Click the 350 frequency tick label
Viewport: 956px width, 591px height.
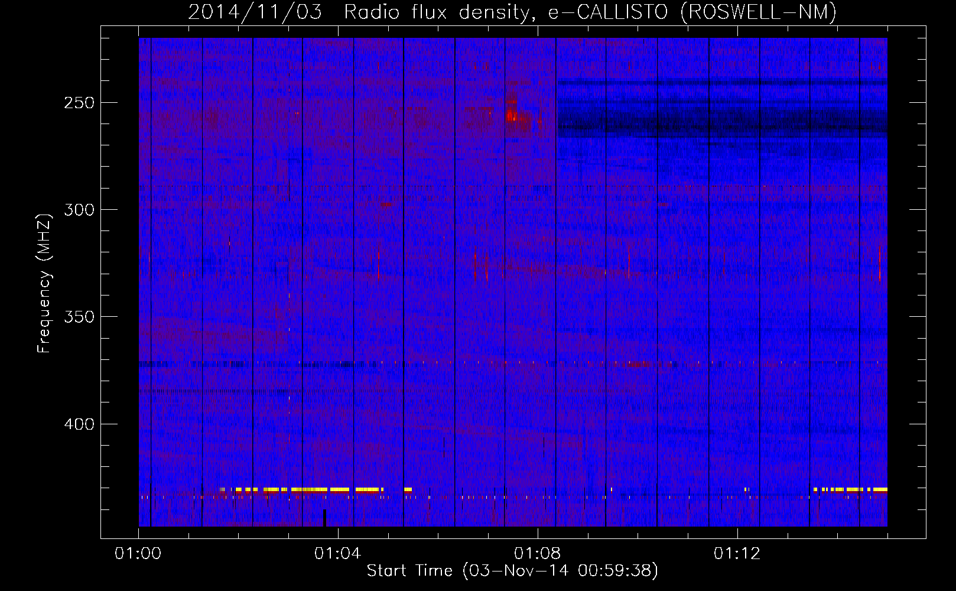point(79,317)
